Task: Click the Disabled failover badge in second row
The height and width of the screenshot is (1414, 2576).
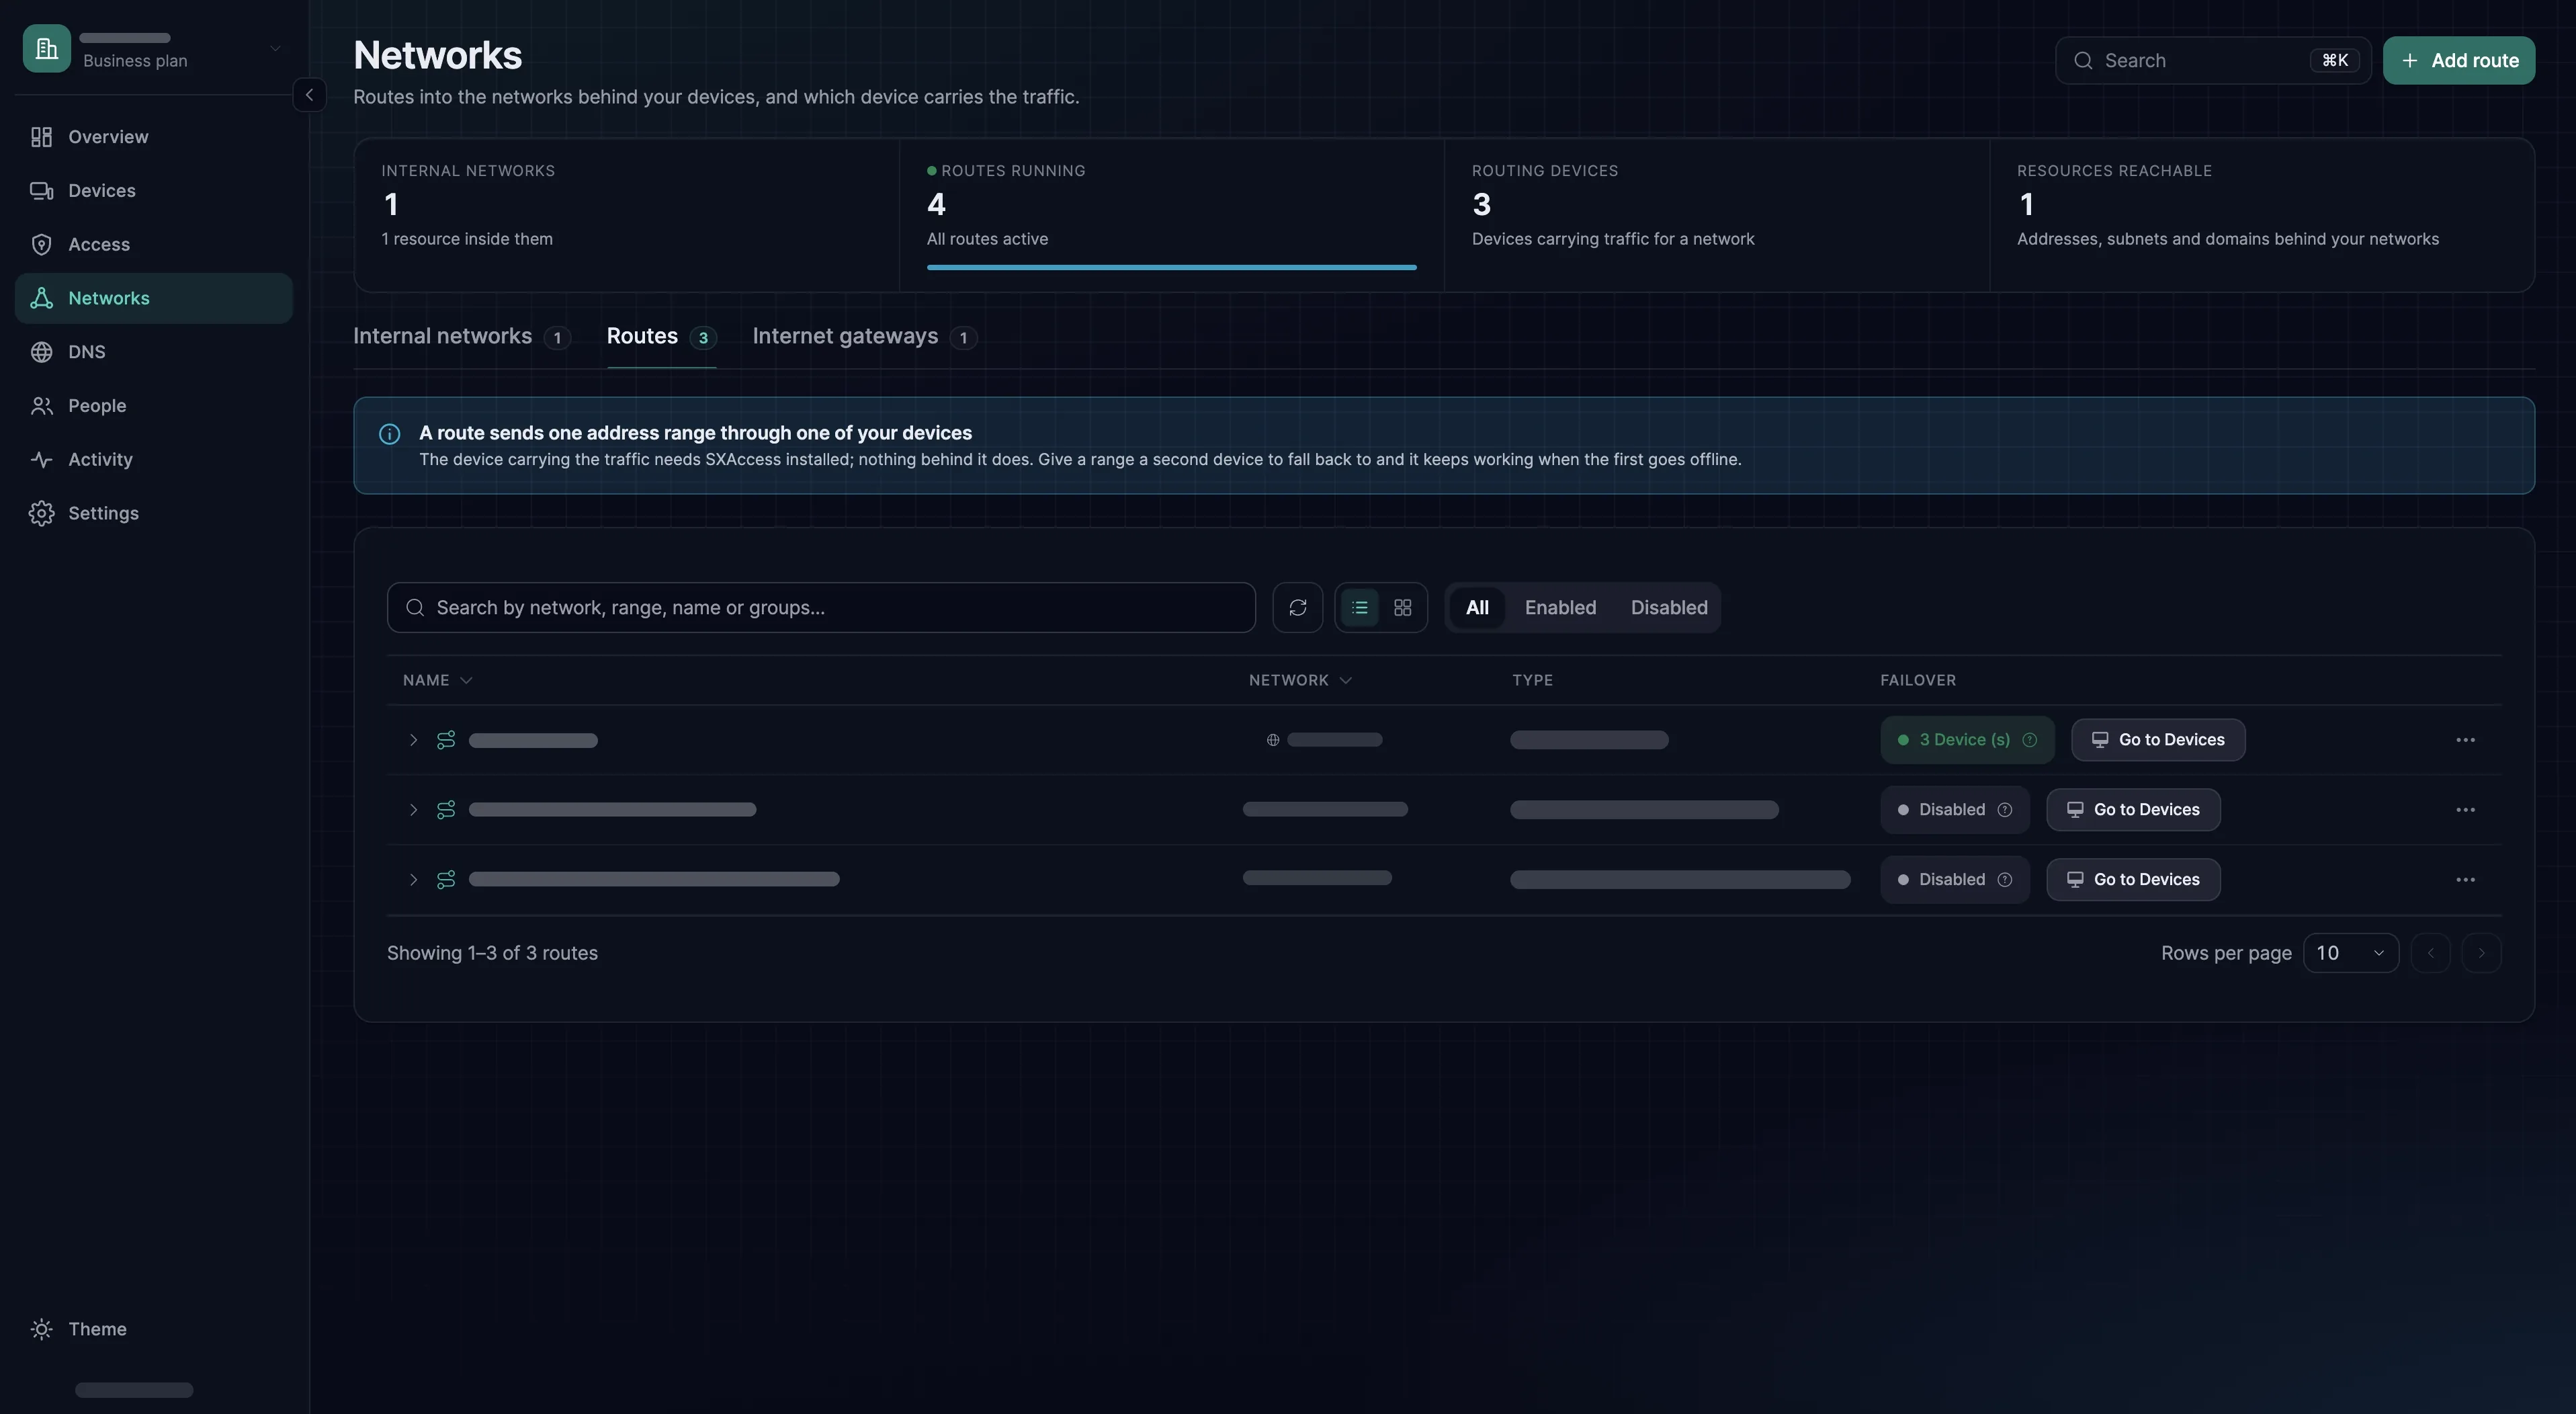Action: 1954,810
